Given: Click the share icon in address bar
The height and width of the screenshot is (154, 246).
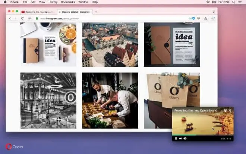Looking at the screenshot, I should (x=206, y=18).
